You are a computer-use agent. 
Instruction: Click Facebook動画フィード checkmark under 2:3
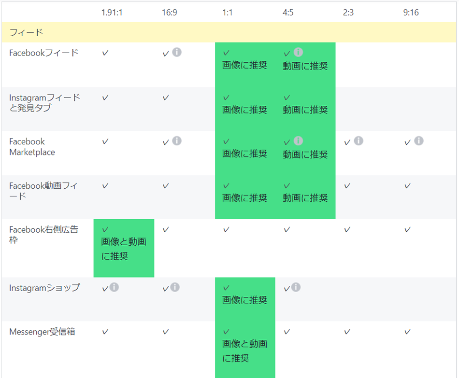347,186
